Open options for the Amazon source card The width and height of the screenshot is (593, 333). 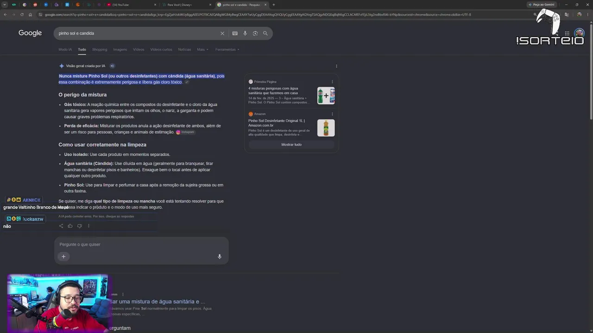coord(332,114)
